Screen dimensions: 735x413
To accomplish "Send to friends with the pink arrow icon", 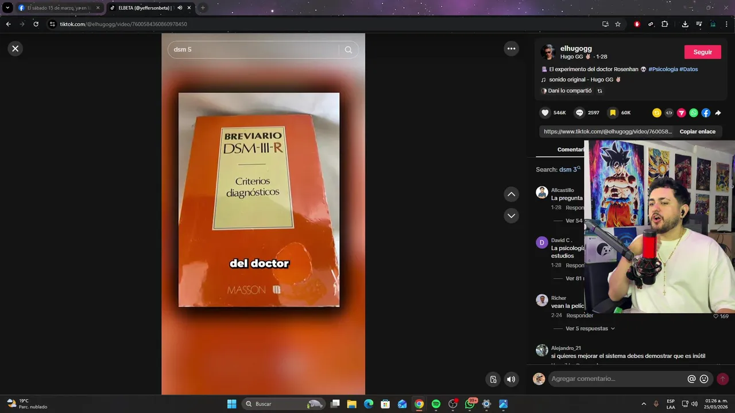I will [x=681, y=113].
